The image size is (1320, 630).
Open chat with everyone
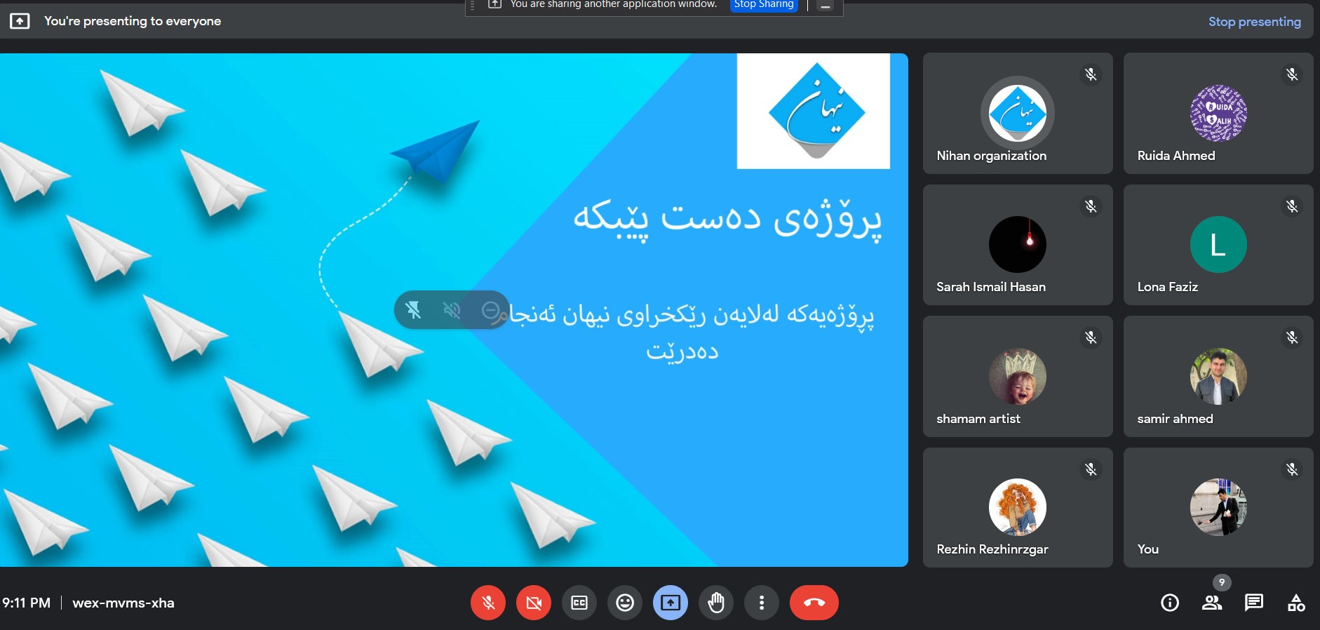(x=1254, y=603)
